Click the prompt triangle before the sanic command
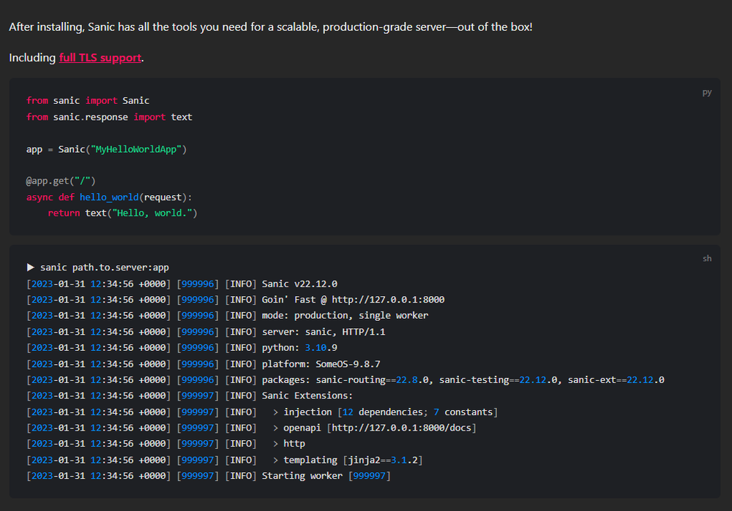 pos(30,267)
